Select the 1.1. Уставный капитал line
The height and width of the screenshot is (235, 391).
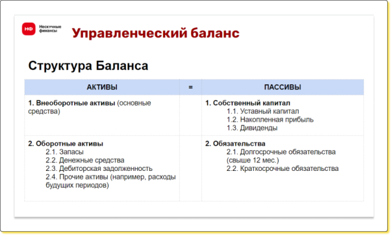(x=263, y=111)
